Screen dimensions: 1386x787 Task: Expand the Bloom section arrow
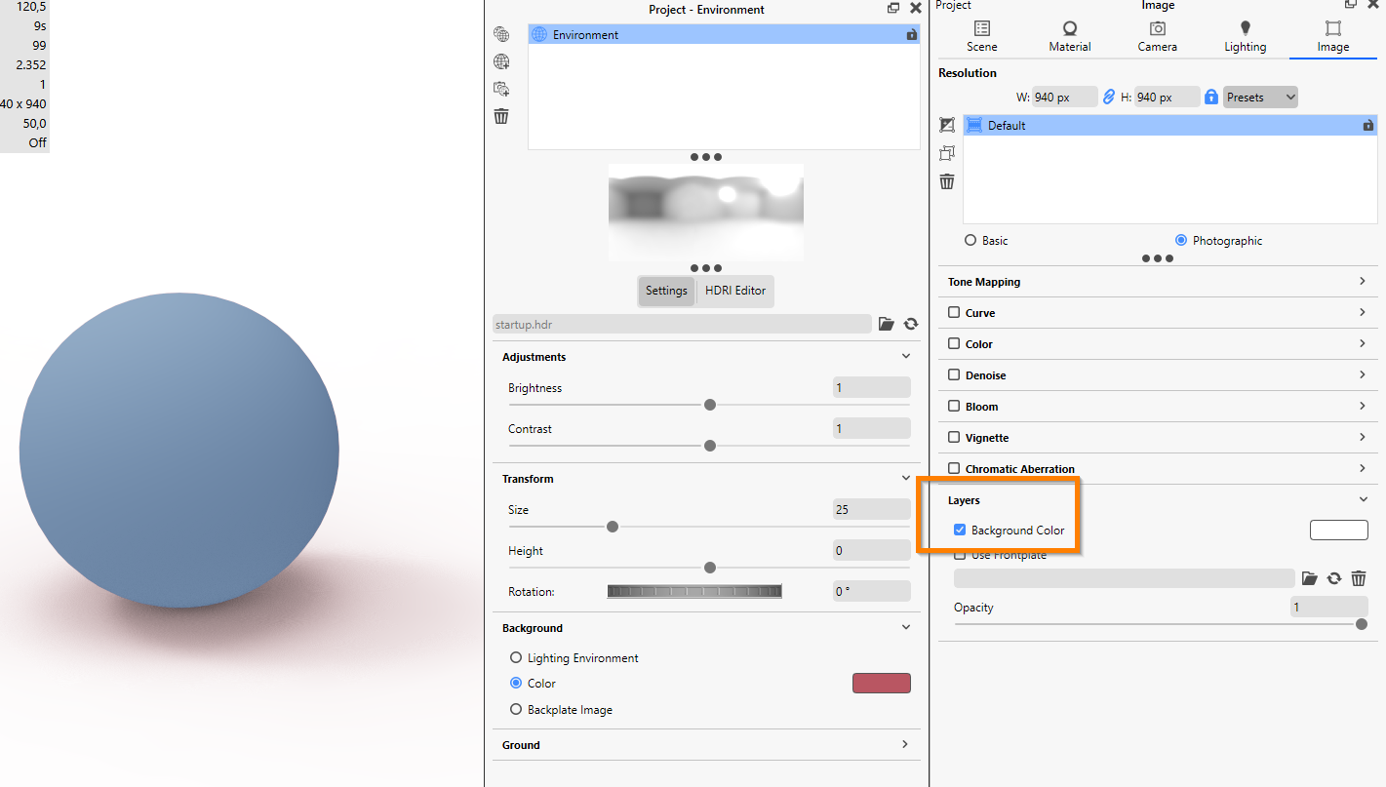tap(1363, 407)
